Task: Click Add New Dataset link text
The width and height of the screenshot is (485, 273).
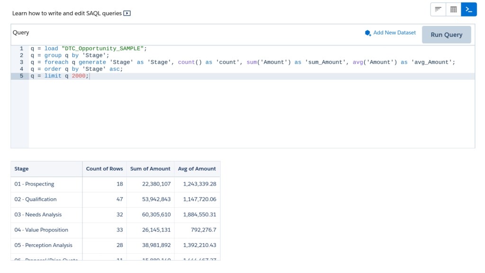Action: click(395, 33)
